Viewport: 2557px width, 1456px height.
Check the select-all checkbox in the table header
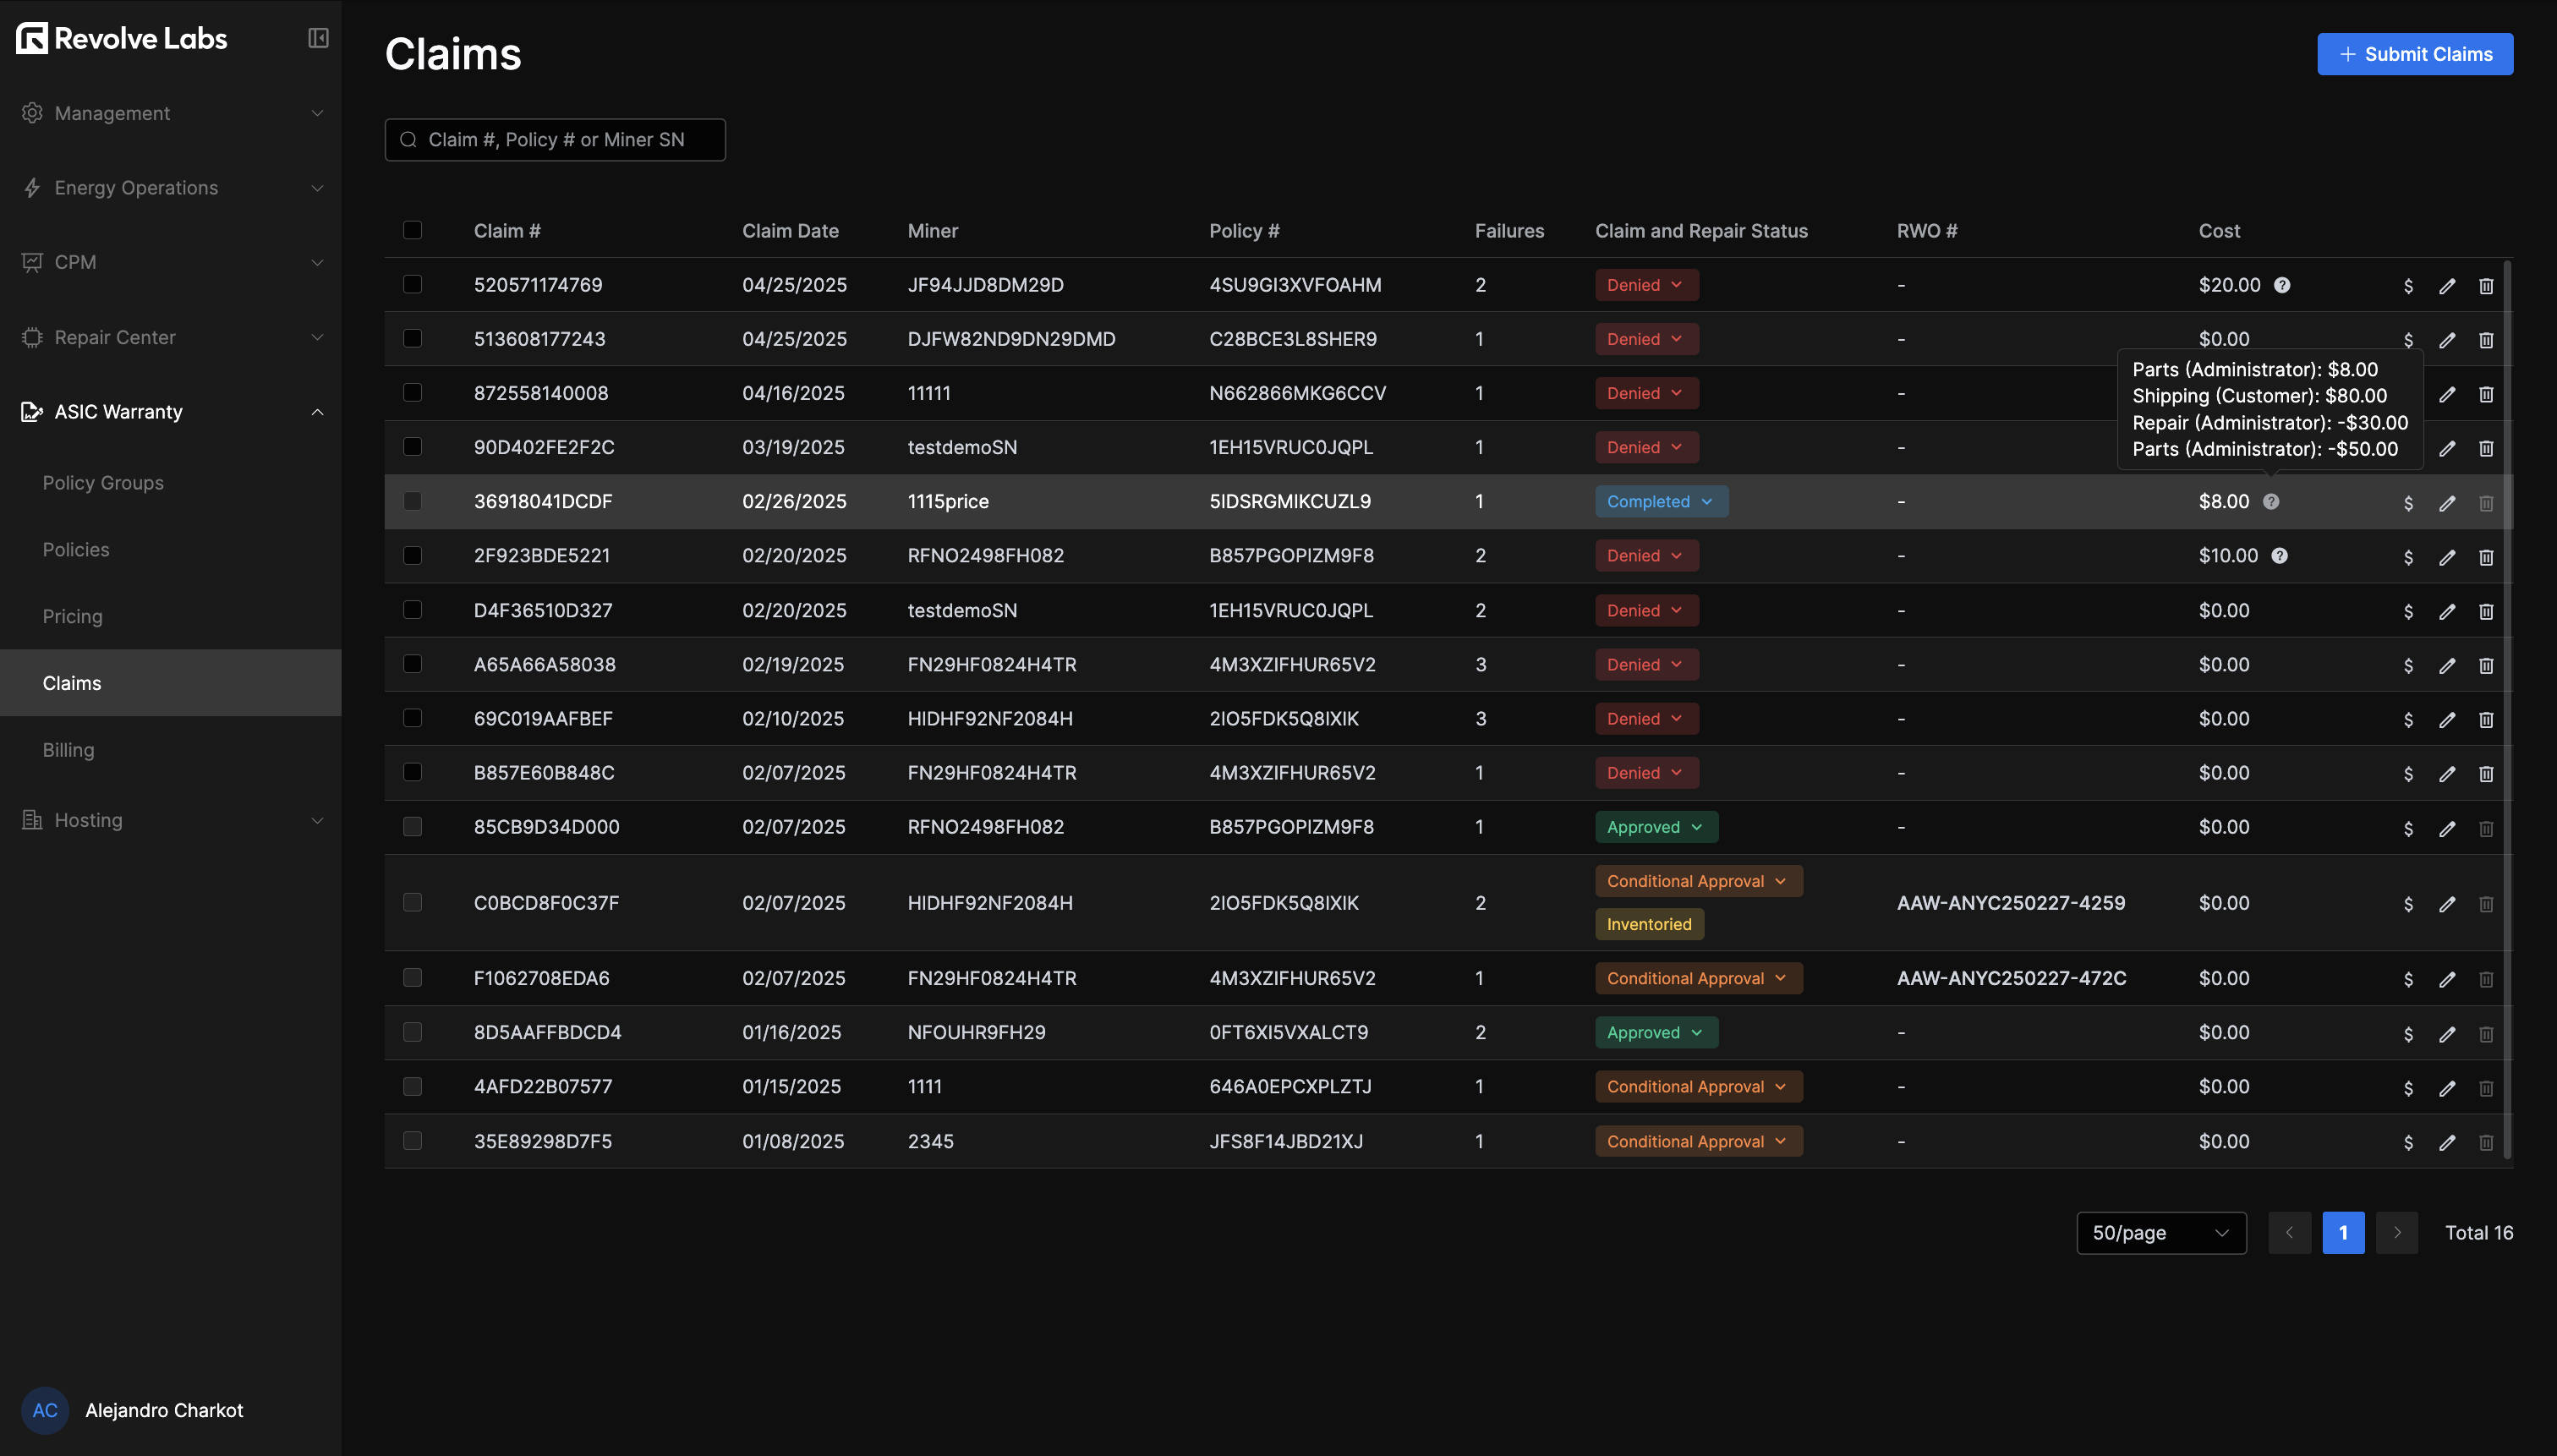coord(413,230)
